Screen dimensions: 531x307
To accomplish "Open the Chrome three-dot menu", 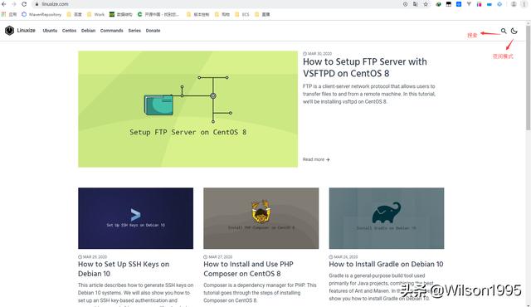I will (524, 4).
